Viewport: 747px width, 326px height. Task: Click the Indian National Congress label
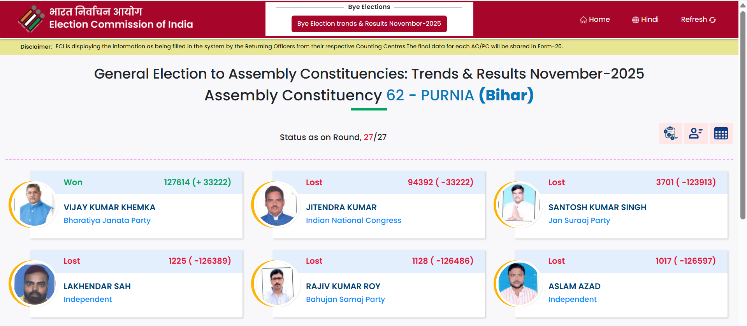353,220
